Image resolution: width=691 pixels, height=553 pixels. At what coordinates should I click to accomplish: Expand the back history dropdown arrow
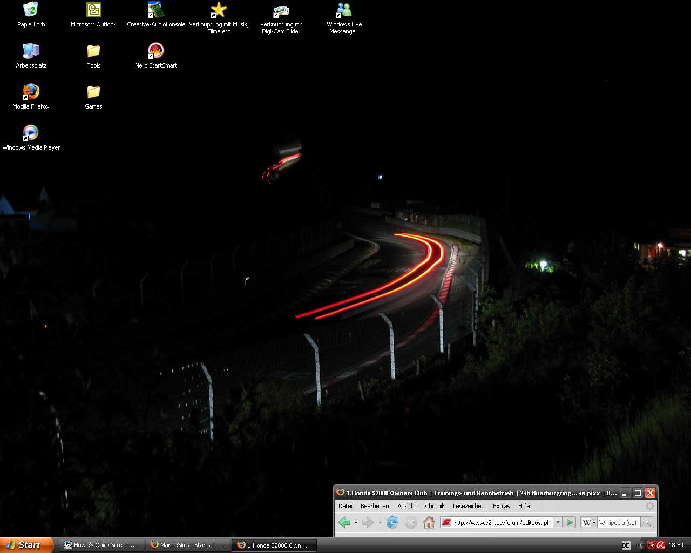click(356, 523)
